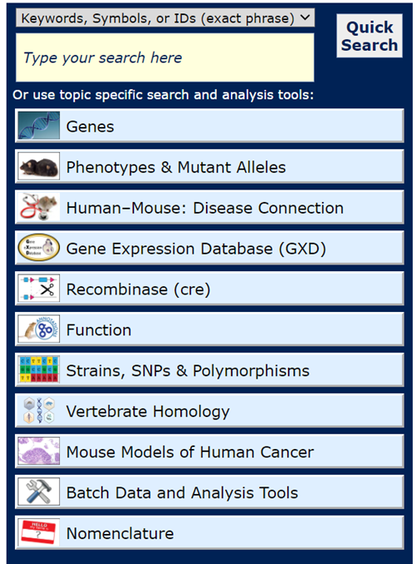Select Batch Data and Analysis Tools entry
Viewport: 417px width, 564px height.
[183, 493]
